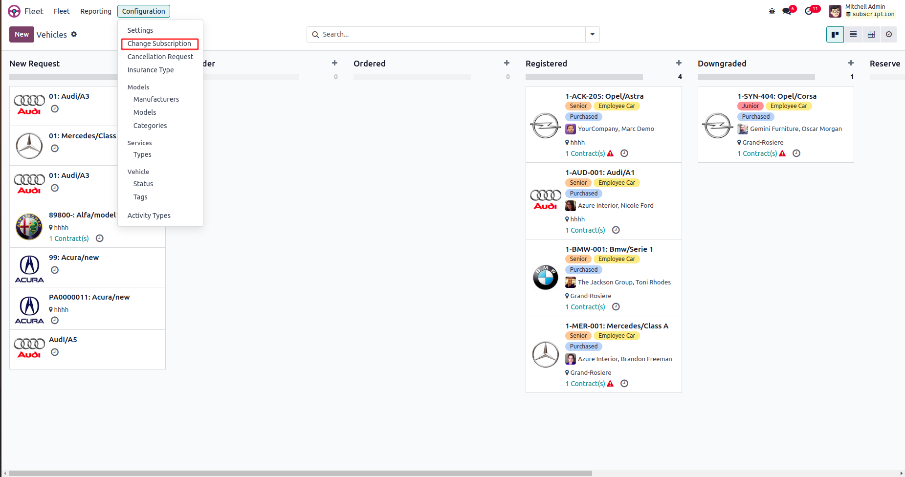Open Models submenu entry
Screen dimensions: 905x477
point(145,112)
